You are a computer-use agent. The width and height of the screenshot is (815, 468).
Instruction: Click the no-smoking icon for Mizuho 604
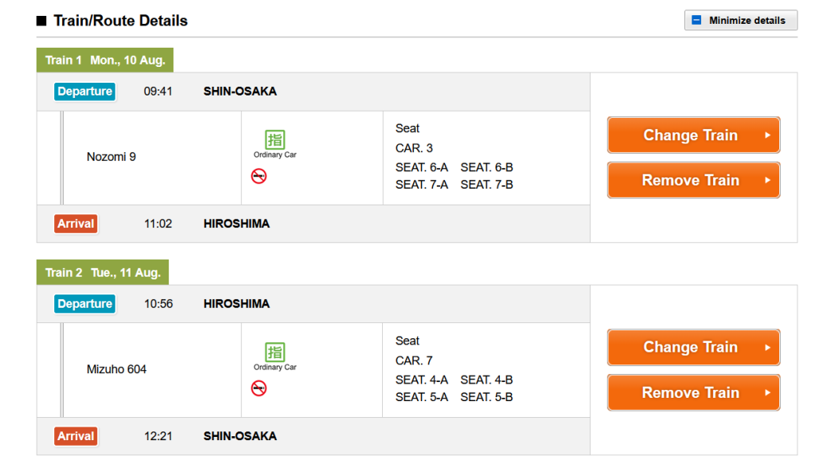pos(259,388)
